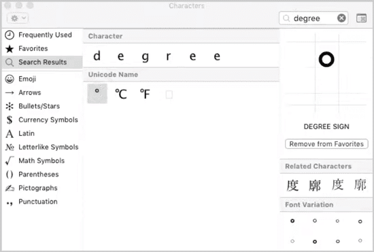Screen dimensions: 374x252
Task: Choose third font variation in top row
Action: 337,221
